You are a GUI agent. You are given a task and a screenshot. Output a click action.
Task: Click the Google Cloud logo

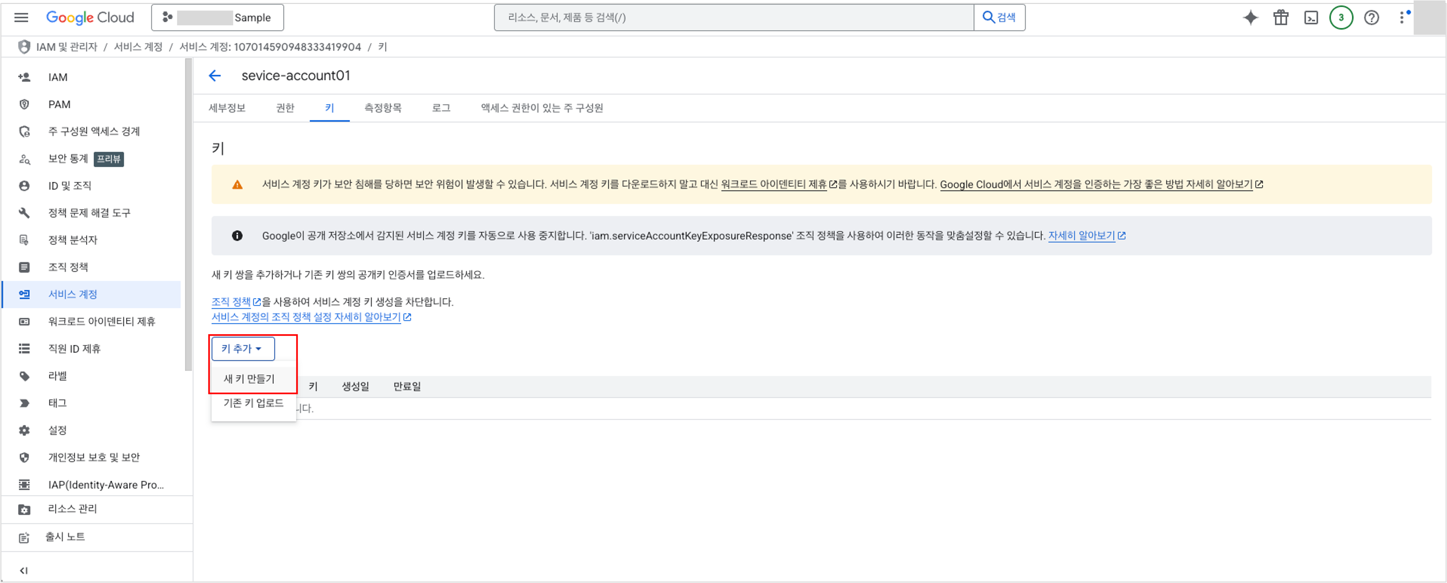pyautogui.click(x=90, y=17)
